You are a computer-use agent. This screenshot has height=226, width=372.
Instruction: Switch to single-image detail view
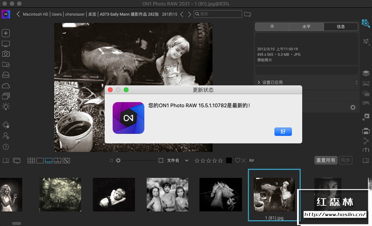(x=40, y=160)
